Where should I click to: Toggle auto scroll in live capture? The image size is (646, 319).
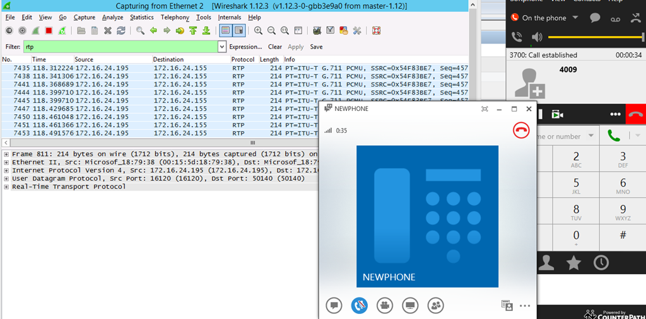coord(239,30)
